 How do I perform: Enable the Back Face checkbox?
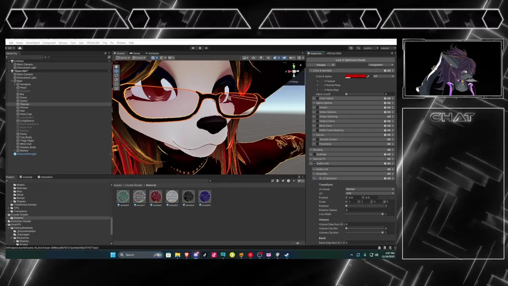tap(317, 126)
